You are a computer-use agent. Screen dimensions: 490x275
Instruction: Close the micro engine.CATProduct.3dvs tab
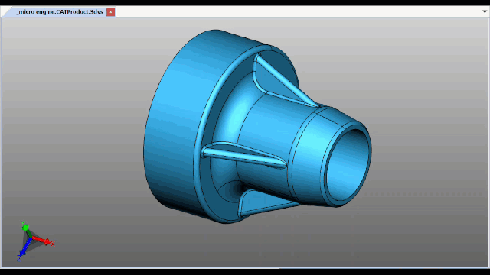(x=110, y=12)
